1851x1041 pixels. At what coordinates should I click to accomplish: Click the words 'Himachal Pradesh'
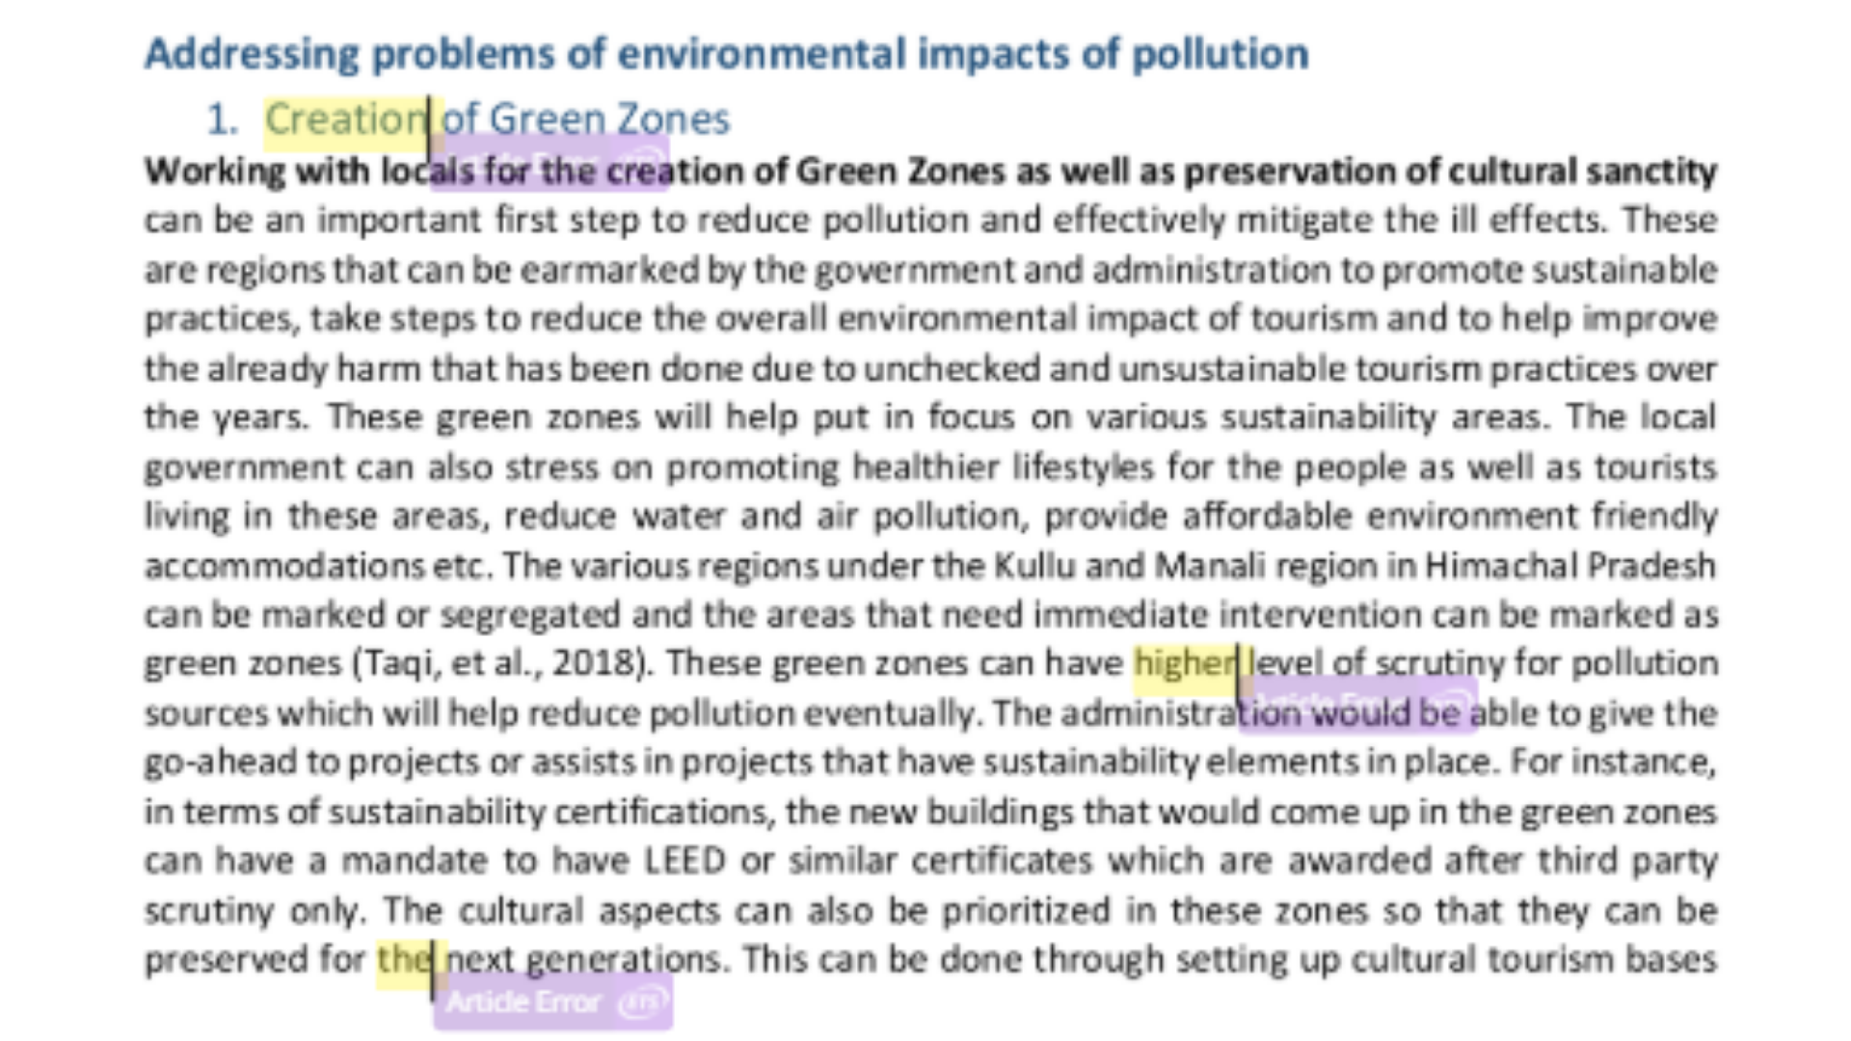coord(1570,565)
